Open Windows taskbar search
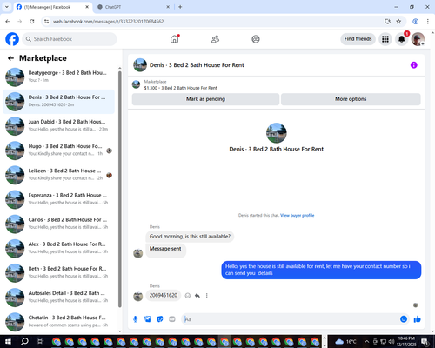Viewport: 435px width, 348px height. click(24, 342)
